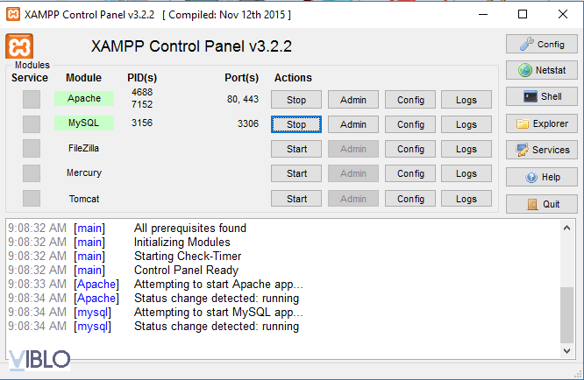Click log line Attempting to start MySQL app
This screenshot has height=380, width=584.
pos(218,312)
